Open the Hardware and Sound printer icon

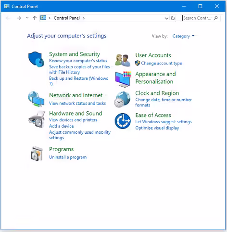tap(37, 119)
